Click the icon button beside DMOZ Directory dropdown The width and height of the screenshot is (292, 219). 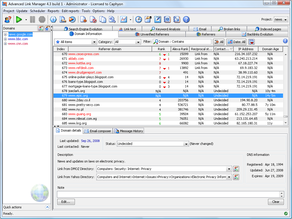(x=236, y=169)
